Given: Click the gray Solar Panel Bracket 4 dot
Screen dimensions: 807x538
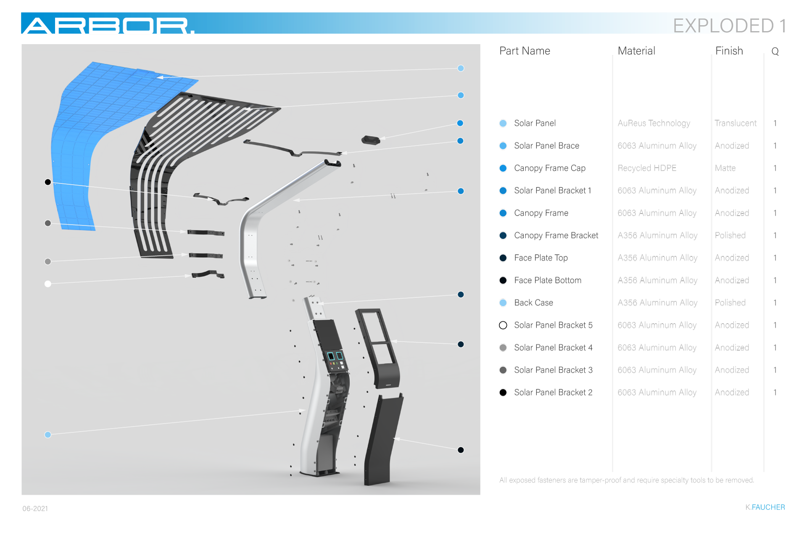Looking at the screenshot, I should pyautogui.click(x=503, y=348).
